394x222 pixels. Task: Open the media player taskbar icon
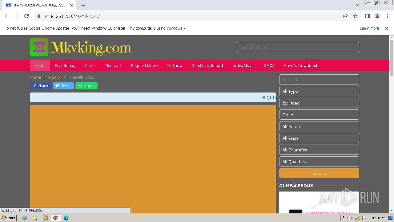45,218
